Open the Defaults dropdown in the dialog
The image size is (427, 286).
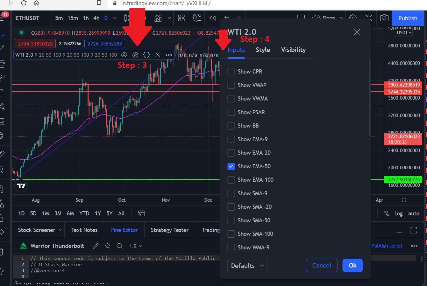point(247,265)
